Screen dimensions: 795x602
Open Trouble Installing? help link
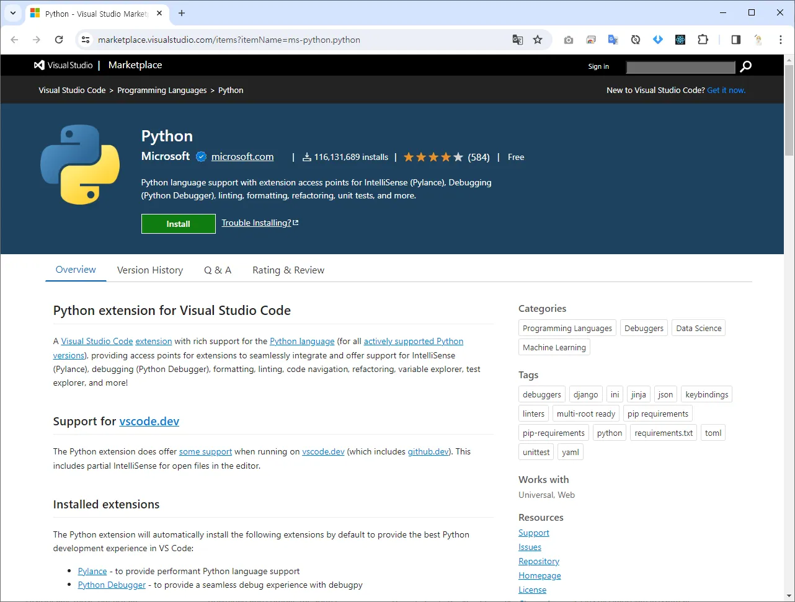point(260,223)
